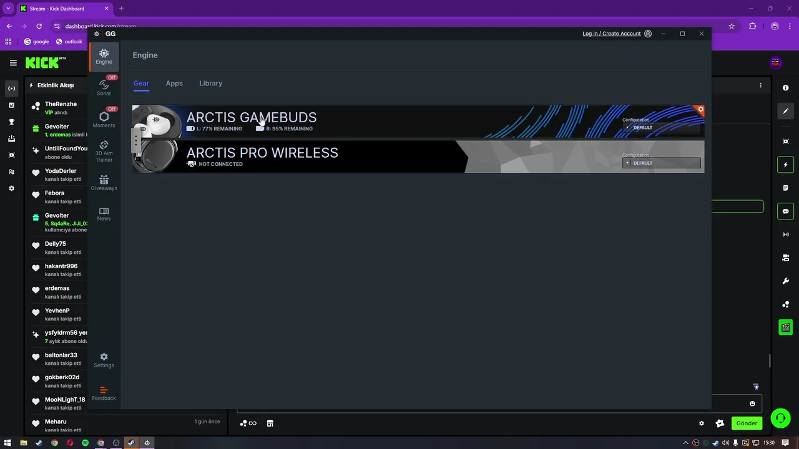Click Log in / Create Account link
The image size is (799, 449).
(611, 34)
